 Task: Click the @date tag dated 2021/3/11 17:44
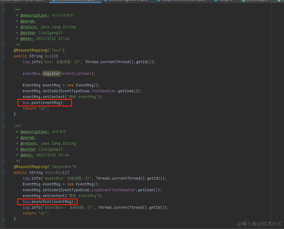[x=27, y=155]
